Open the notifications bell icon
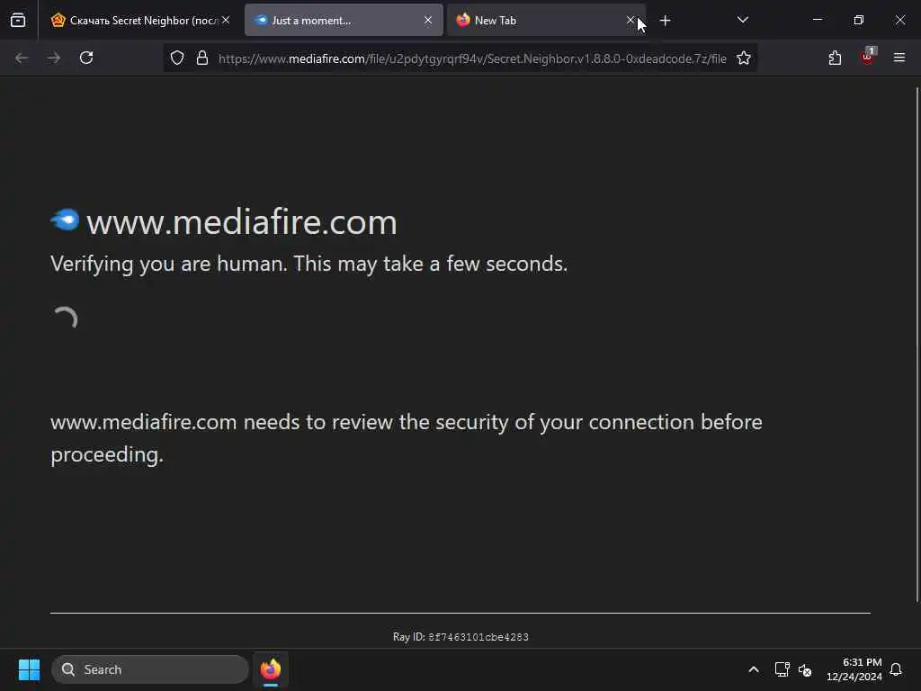 [896, 669]
